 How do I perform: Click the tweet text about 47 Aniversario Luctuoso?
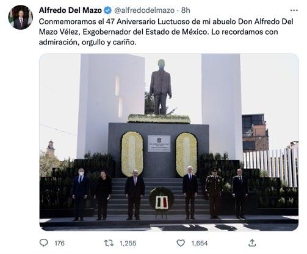pyautogui.click(x=166, y=32)
